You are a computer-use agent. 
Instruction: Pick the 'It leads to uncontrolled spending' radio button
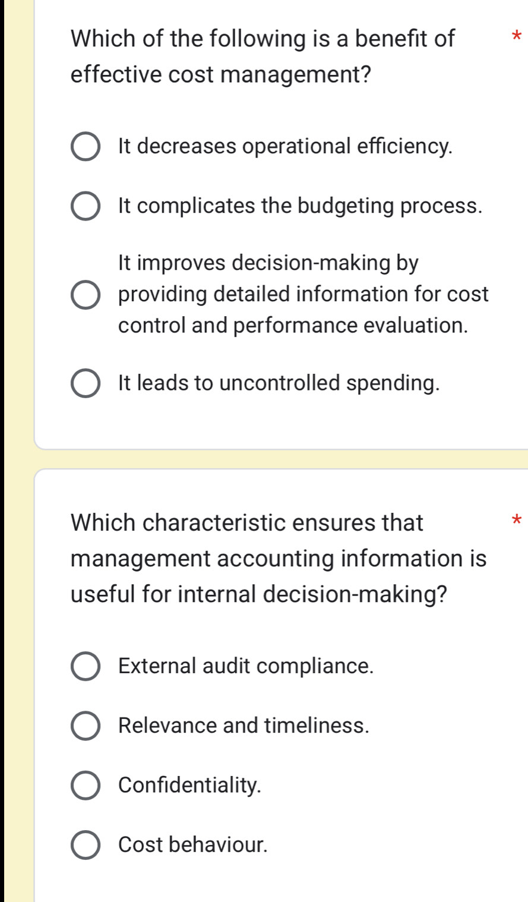(x=86, y=384)
